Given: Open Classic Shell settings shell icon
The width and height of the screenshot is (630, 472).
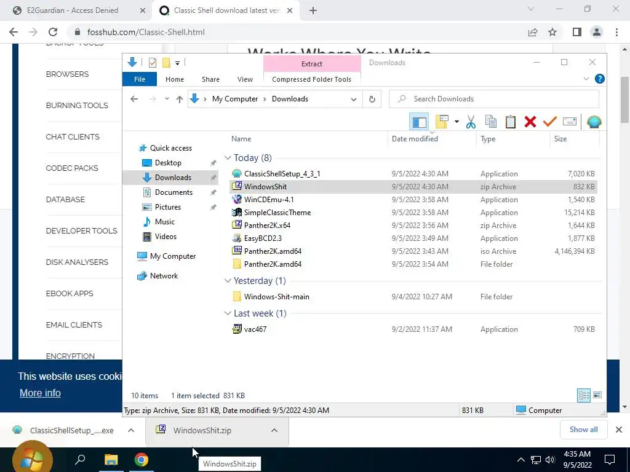Looking at the screenshot, I should tap(594, 122).
